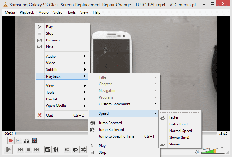
Task: Click the red Record button
Action: click(11, 140)
